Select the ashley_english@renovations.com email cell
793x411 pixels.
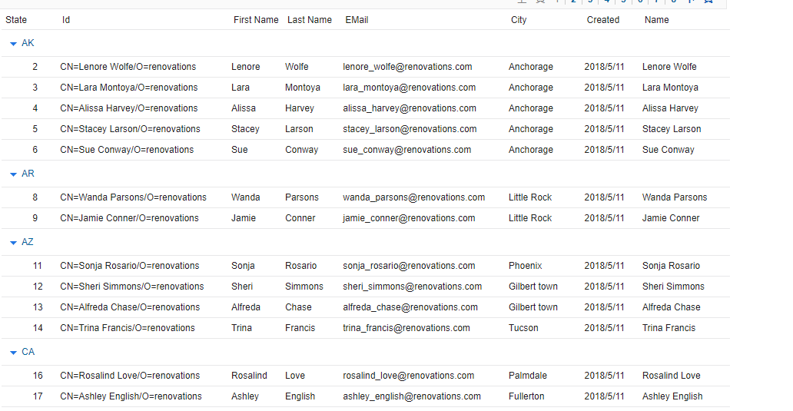(x=412, y=396)
